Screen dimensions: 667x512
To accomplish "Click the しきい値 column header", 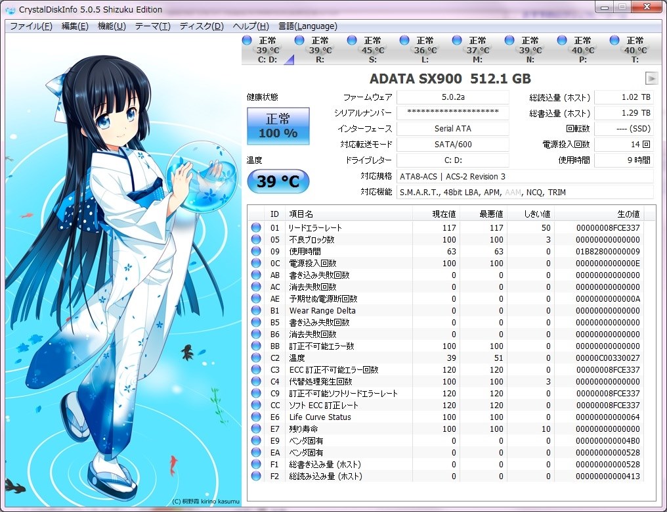I will [x=530, y=214].
